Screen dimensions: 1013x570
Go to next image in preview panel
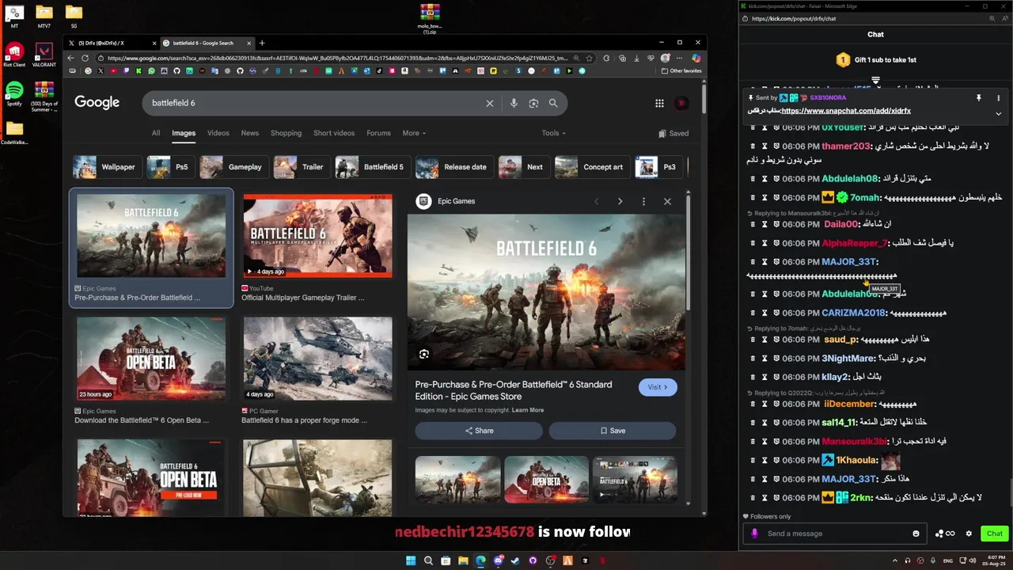[620, 201]
